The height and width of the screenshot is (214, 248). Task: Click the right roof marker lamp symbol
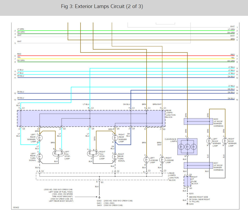coord(224,141)
